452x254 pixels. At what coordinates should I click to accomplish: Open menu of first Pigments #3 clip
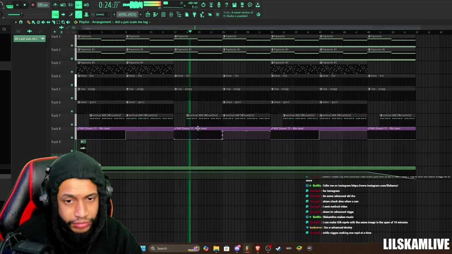tap(79, 63)
